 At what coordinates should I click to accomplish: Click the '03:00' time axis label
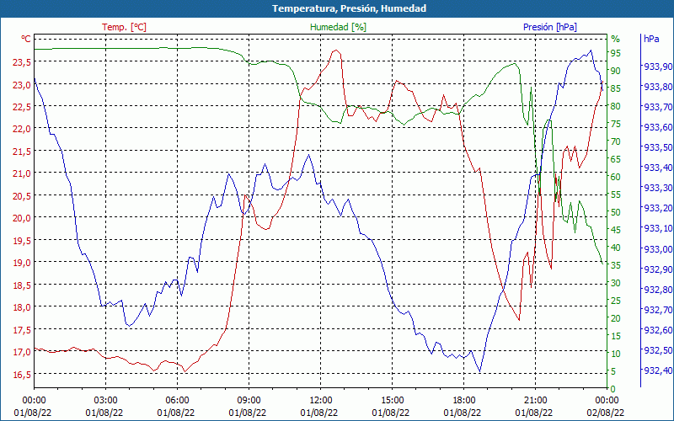tap(105, 401)
